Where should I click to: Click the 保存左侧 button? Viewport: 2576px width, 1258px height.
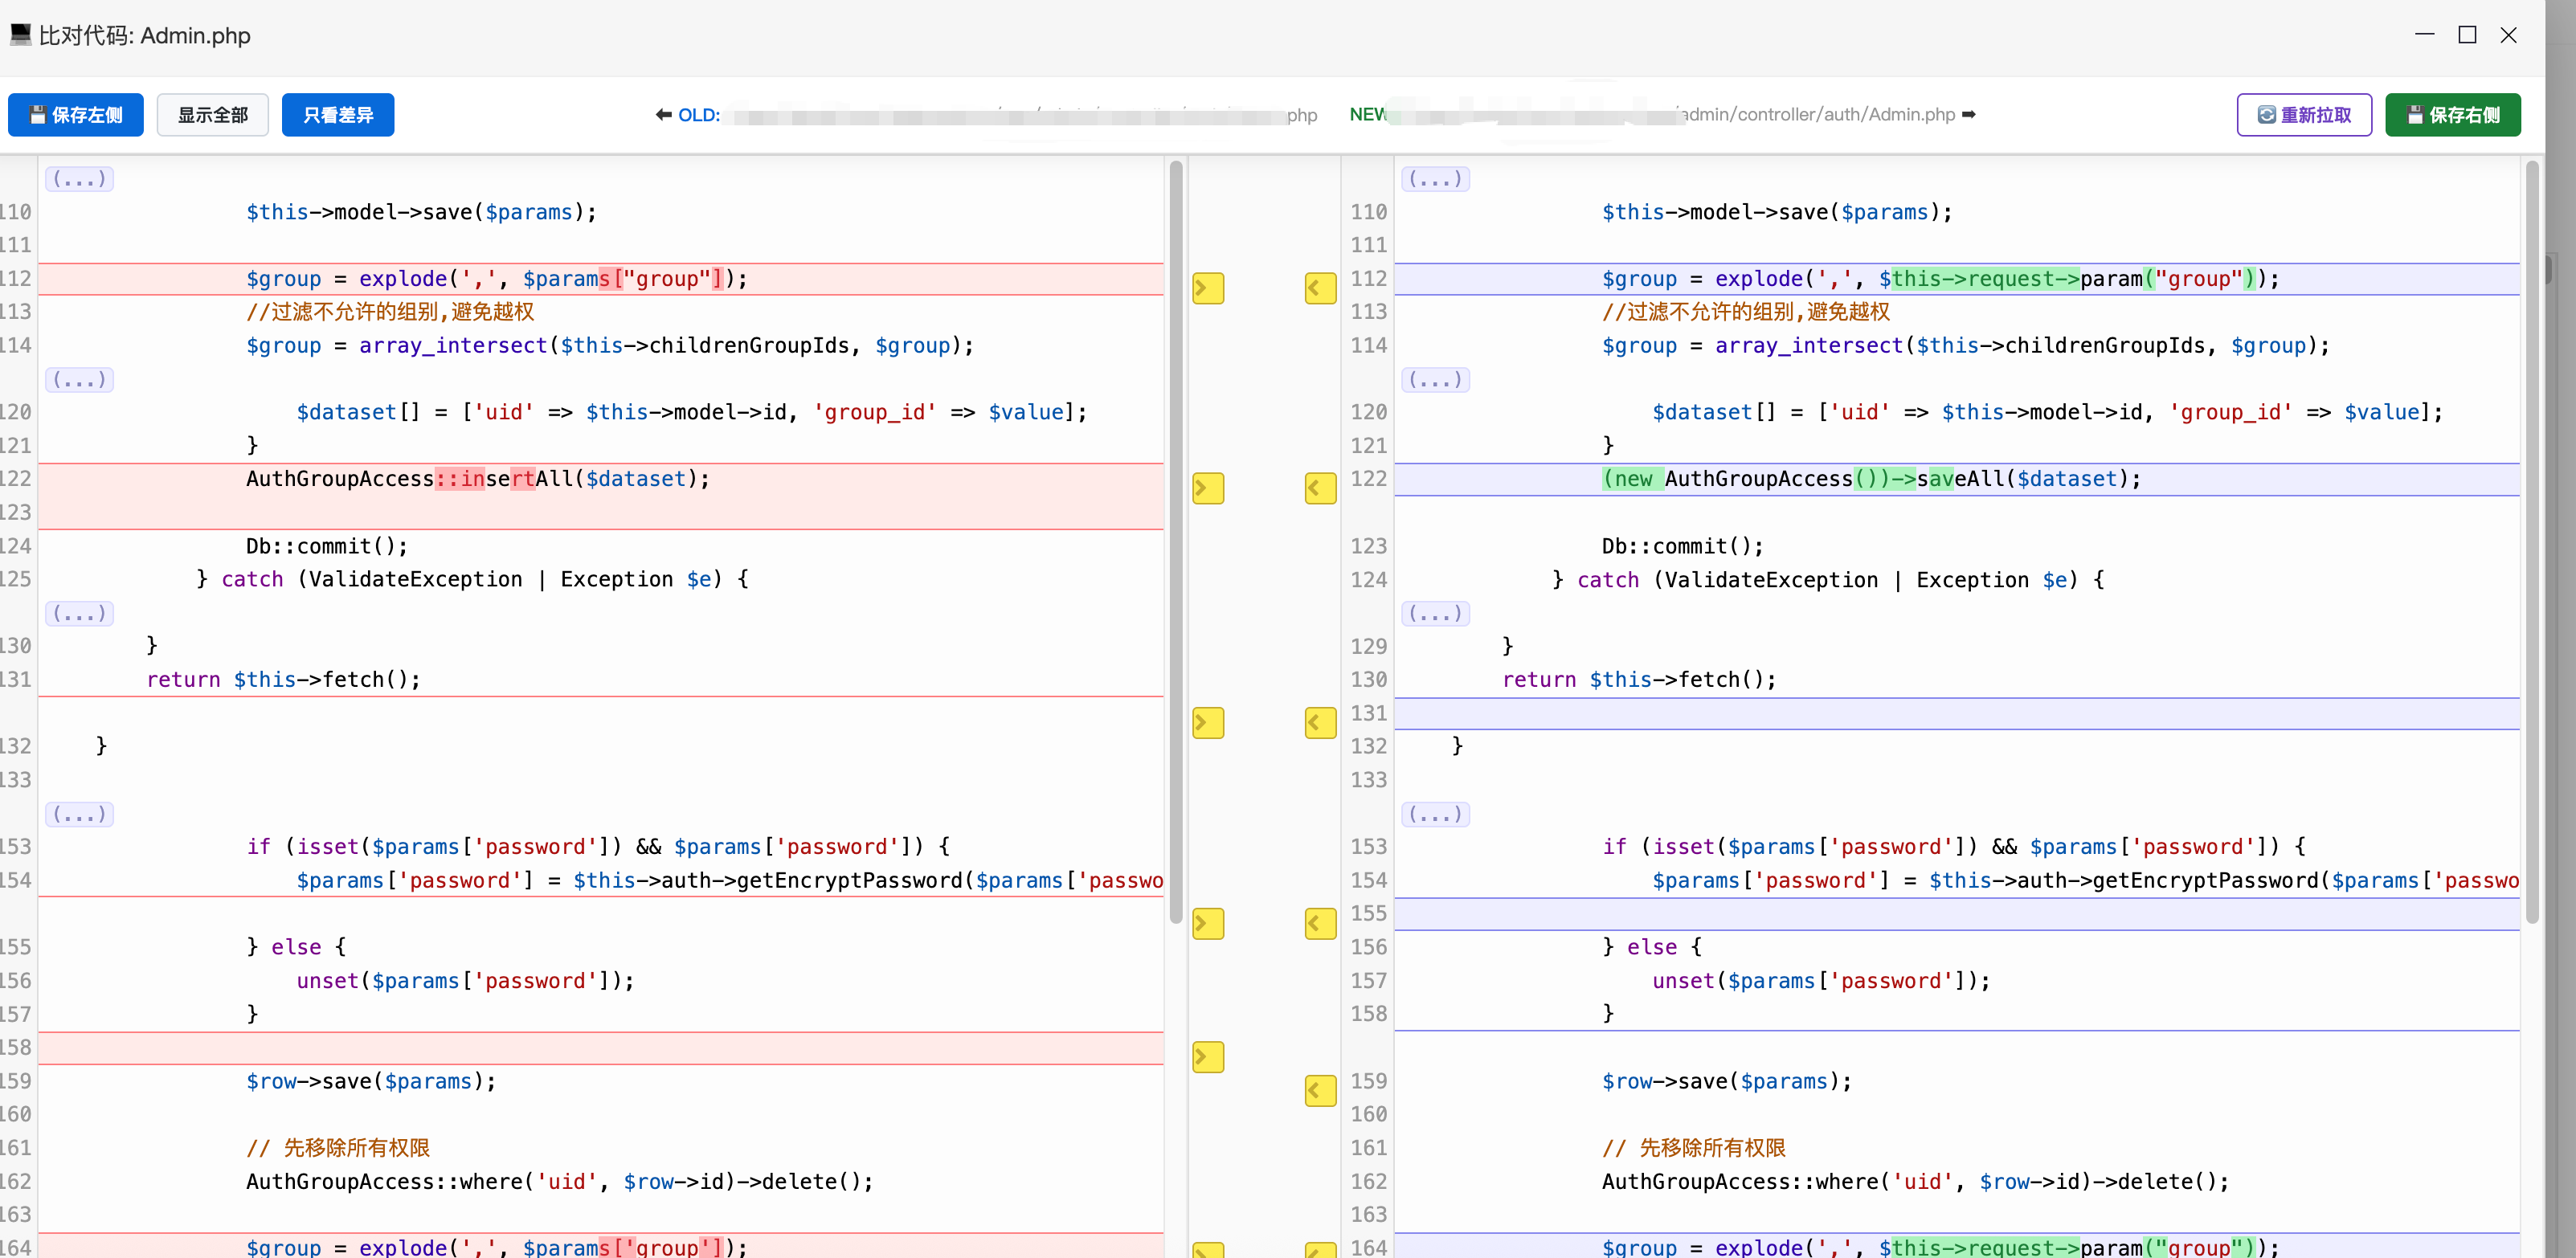(76, 115)
